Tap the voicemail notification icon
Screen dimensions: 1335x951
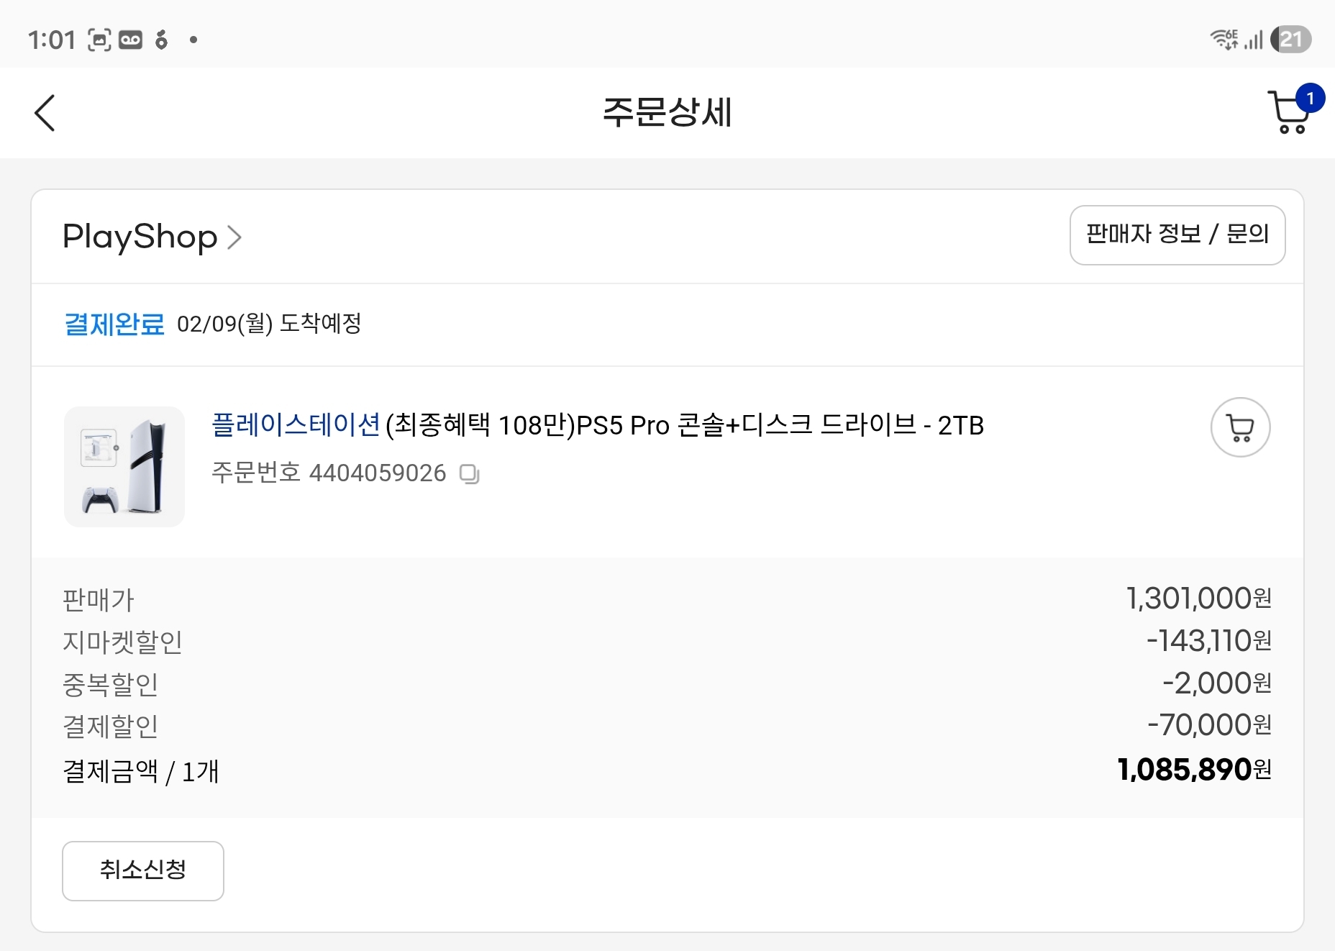coord(130,40)
